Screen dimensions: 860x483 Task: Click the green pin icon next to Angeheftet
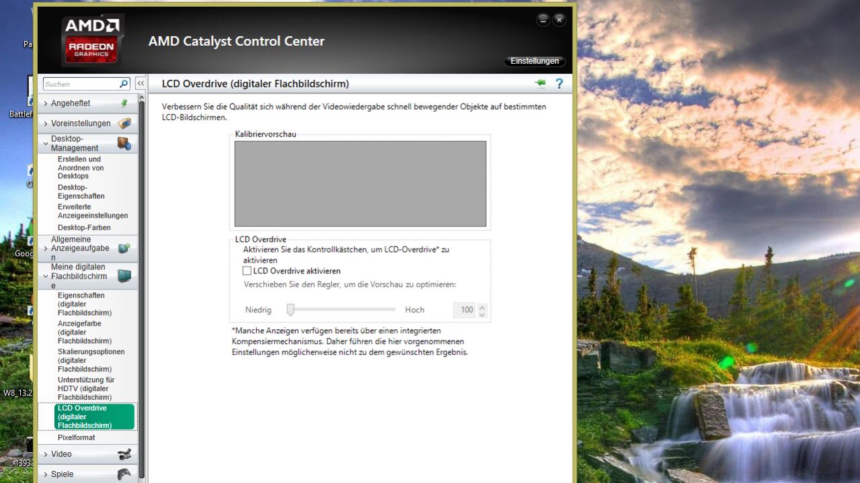click(x=124, y=103)
